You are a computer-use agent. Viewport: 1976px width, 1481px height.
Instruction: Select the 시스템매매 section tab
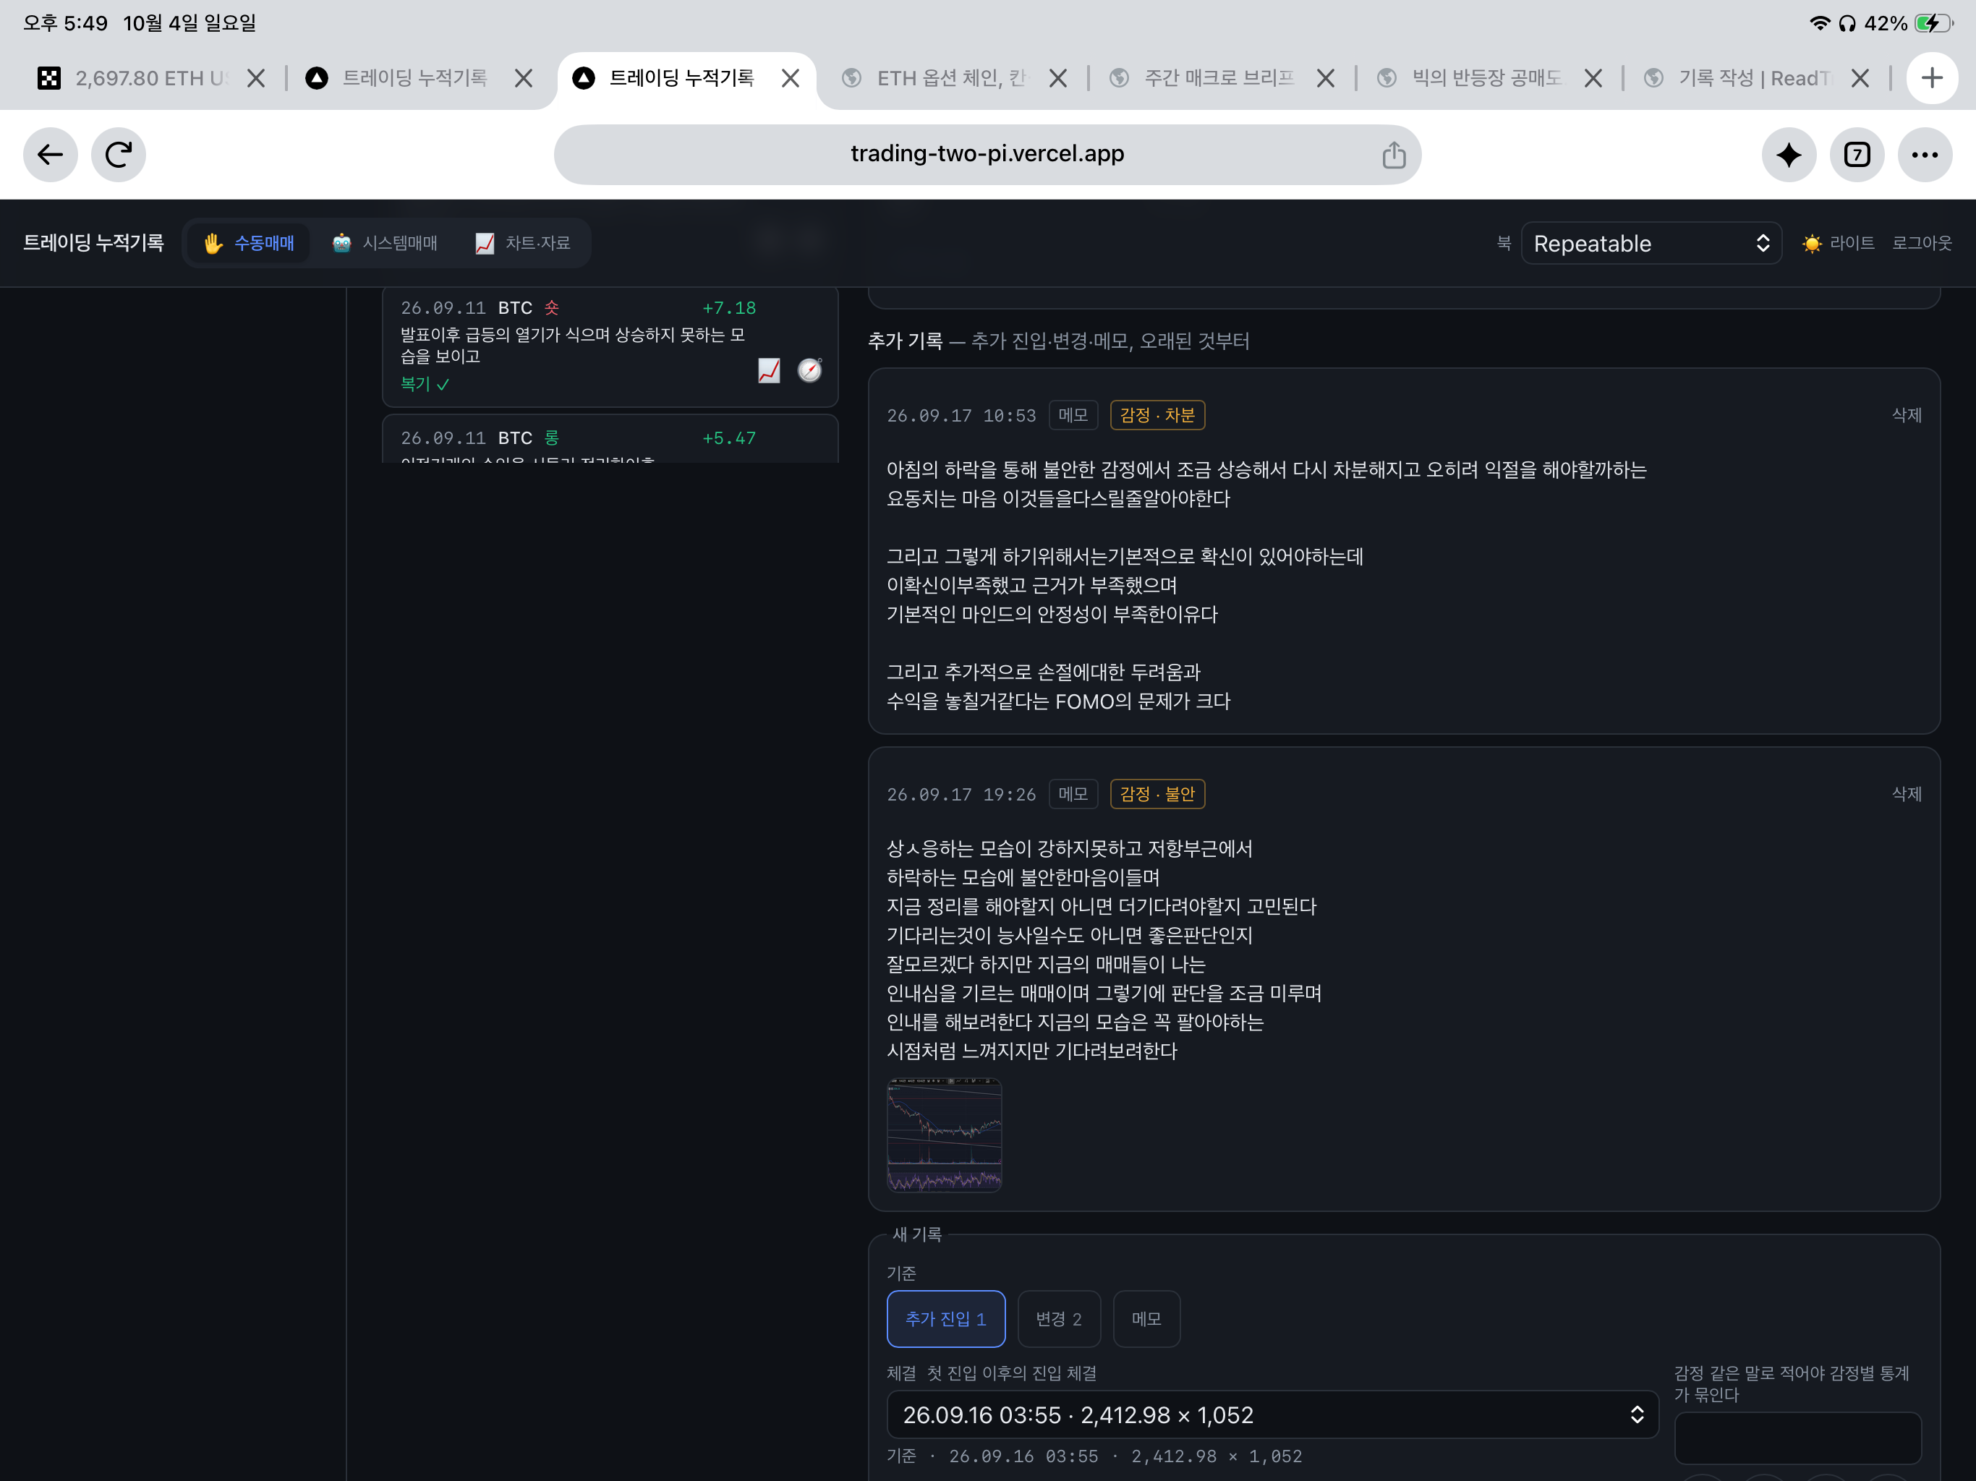pyautogui.click(x=384, y=243)
